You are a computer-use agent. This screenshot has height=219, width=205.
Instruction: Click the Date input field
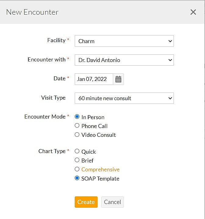tap(94, 79)
